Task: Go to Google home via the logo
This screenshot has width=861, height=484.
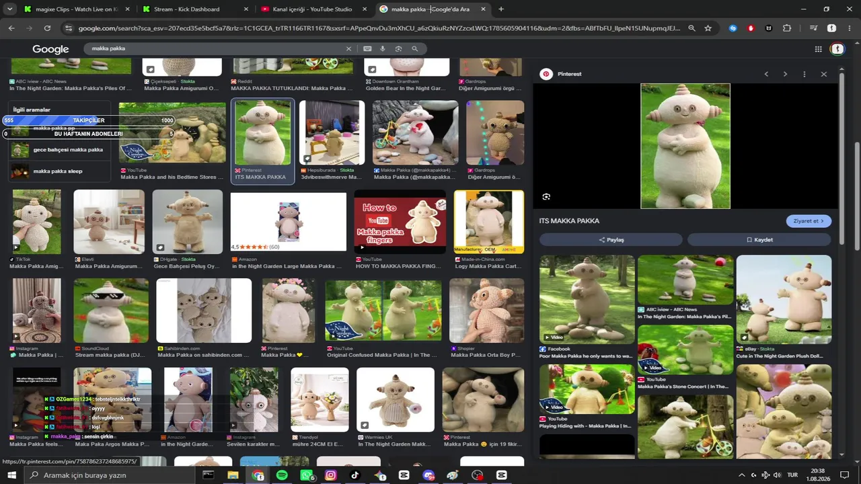Action: (50, 49)
